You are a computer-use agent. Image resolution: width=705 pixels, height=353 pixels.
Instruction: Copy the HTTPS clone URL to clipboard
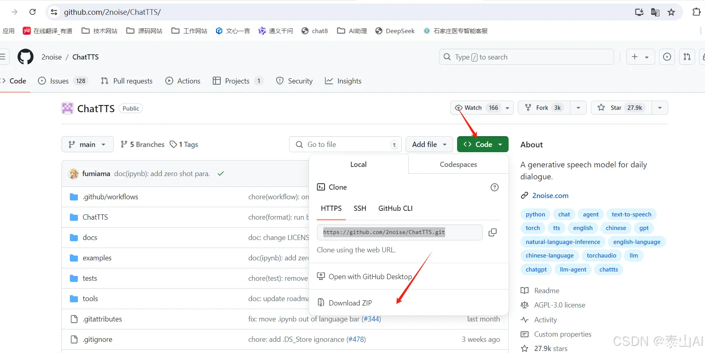tap(493, 232)
